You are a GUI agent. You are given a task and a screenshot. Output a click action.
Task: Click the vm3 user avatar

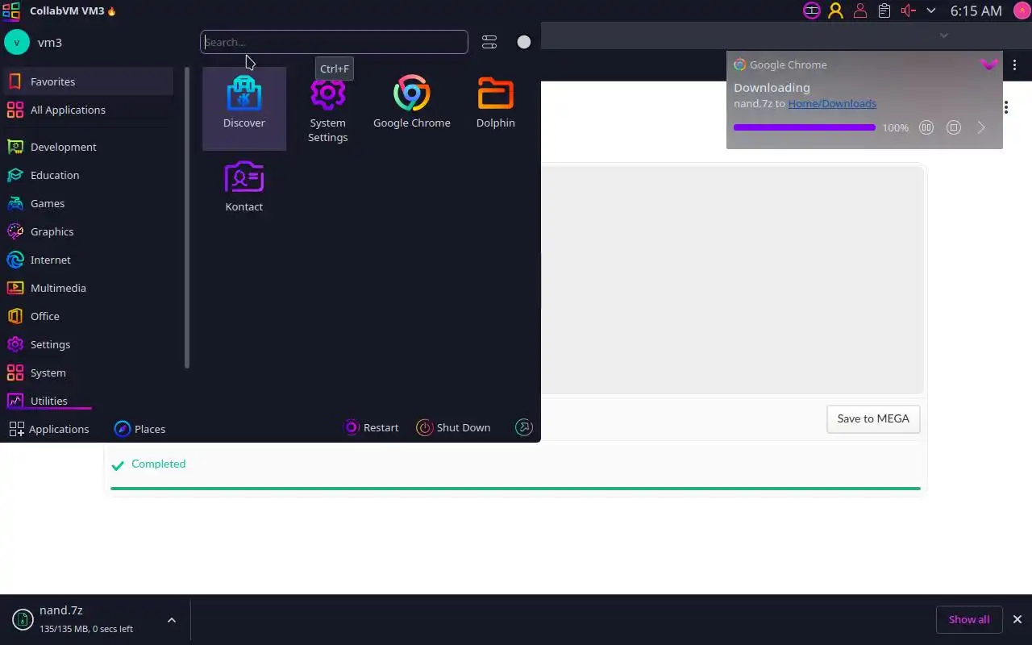click(x=16, y=42)
